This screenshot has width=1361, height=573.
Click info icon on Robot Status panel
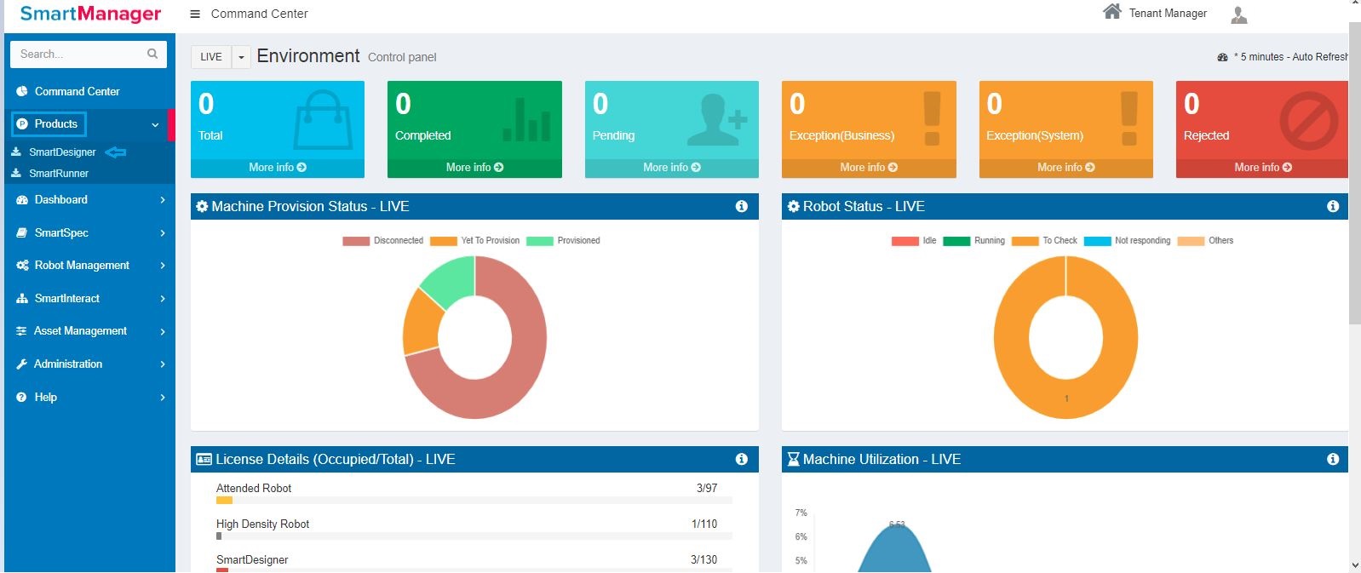coord(1332,206)
